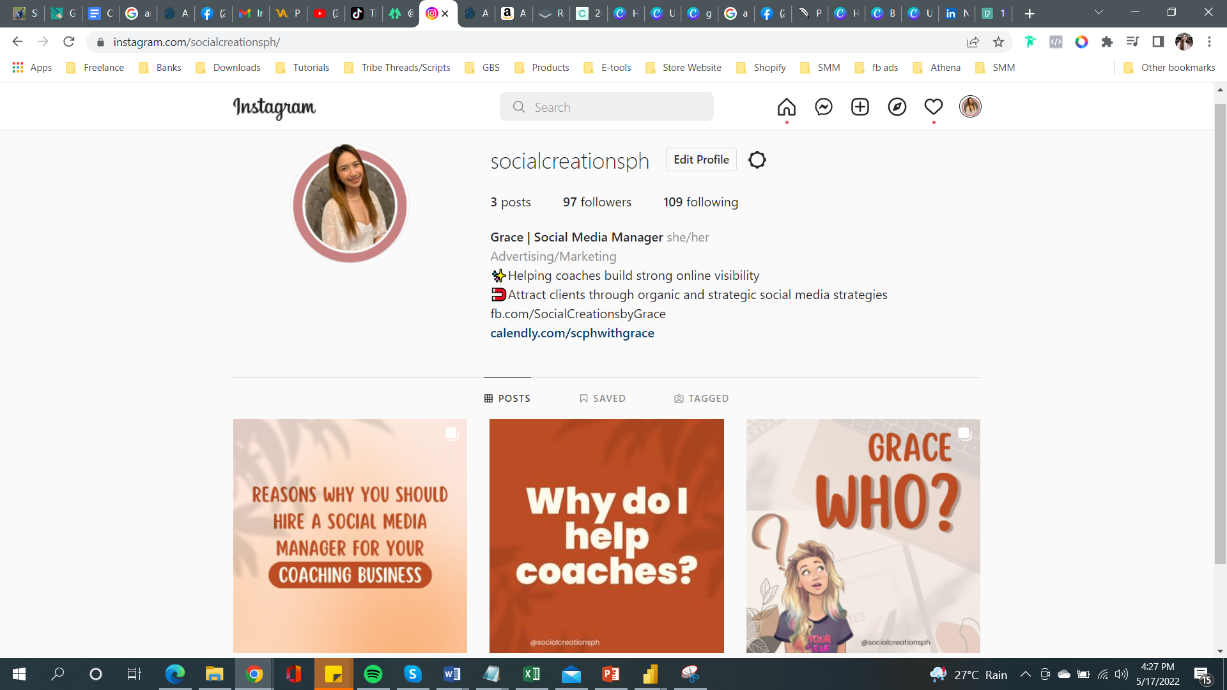Open the Explore compass icon

point(897,107)
